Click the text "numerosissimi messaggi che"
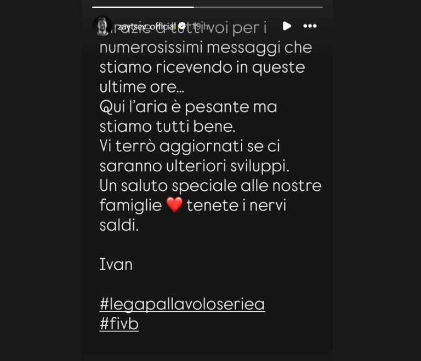The image size is (421, 361). click(x=206, y=48)
